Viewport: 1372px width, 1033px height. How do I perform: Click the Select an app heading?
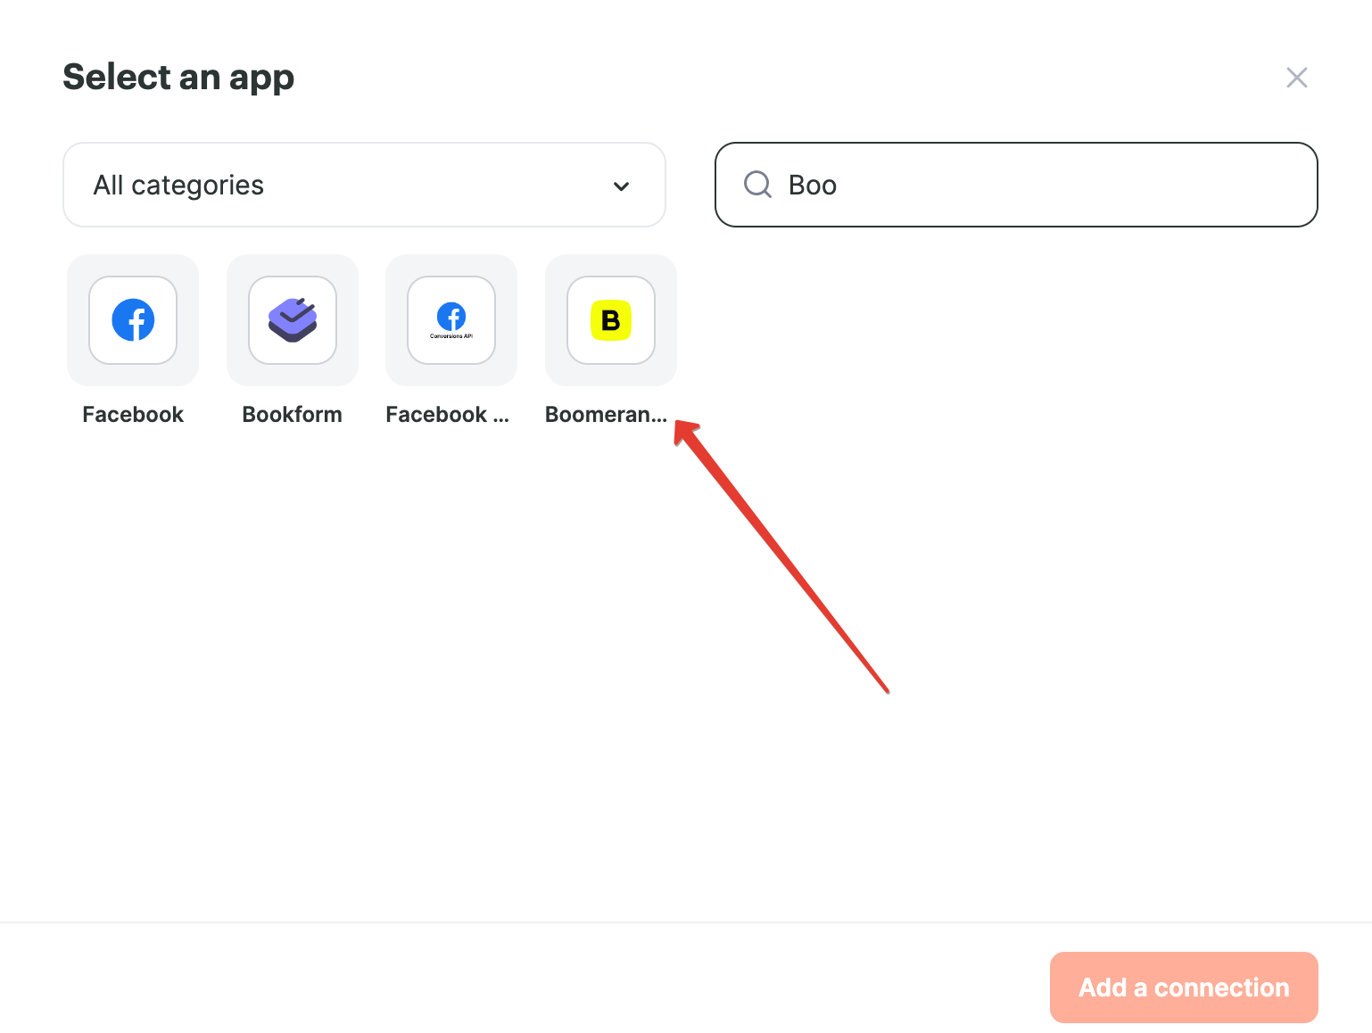(x=178, y=78)
